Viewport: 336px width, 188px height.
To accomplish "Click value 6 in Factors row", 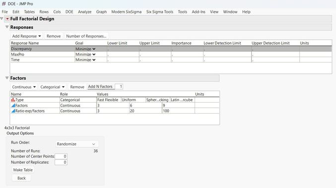I will click(145, 105).
